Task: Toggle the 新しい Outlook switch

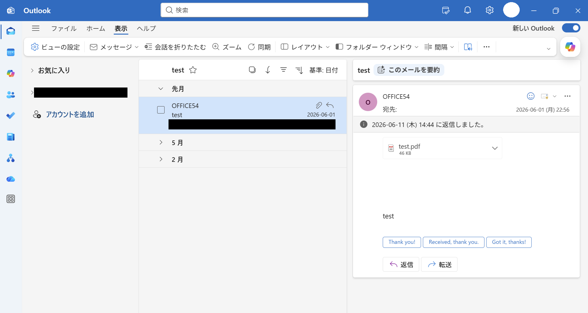Action: click(571, 28)
